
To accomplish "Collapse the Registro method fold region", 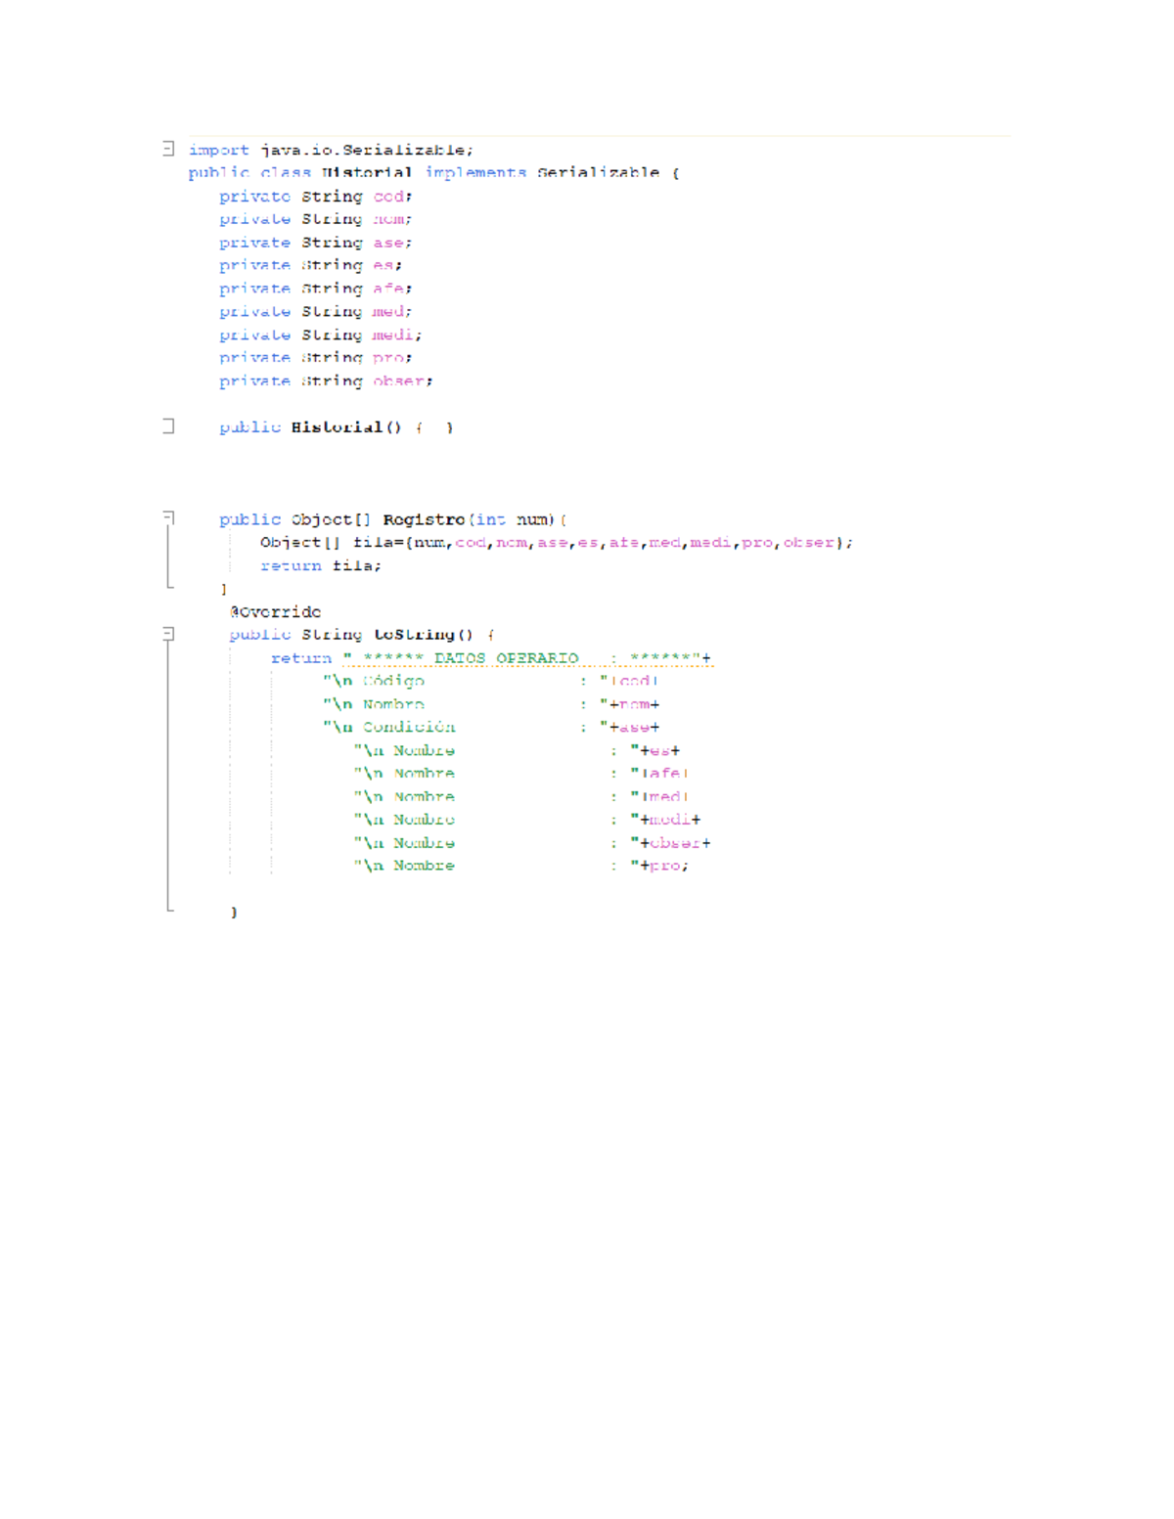I will [166, 516].
